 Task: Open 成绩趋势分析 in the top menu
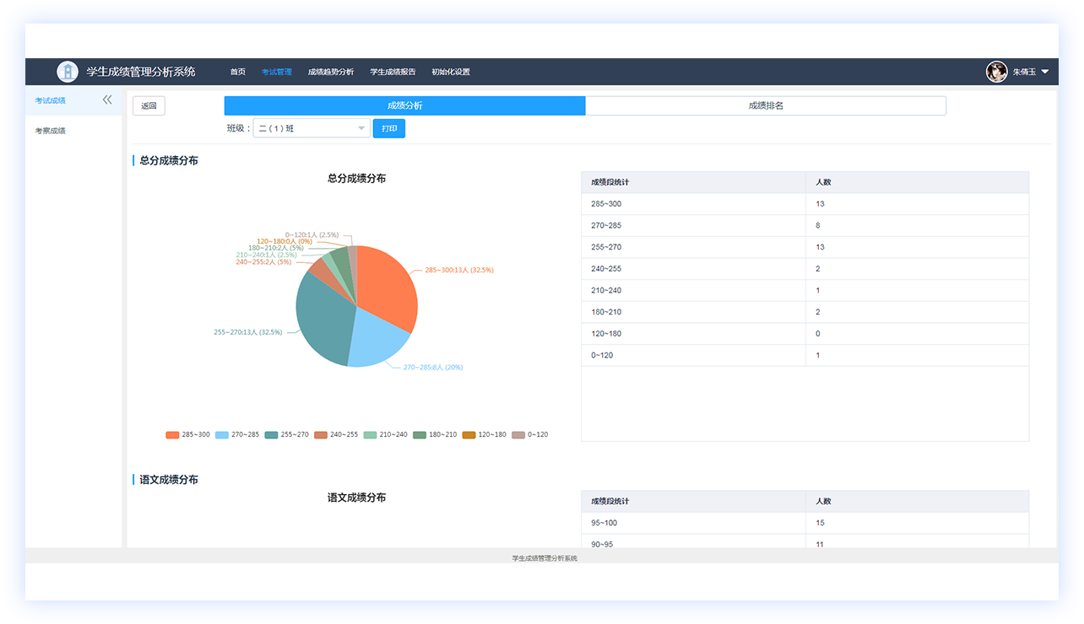tap(331, 72)
